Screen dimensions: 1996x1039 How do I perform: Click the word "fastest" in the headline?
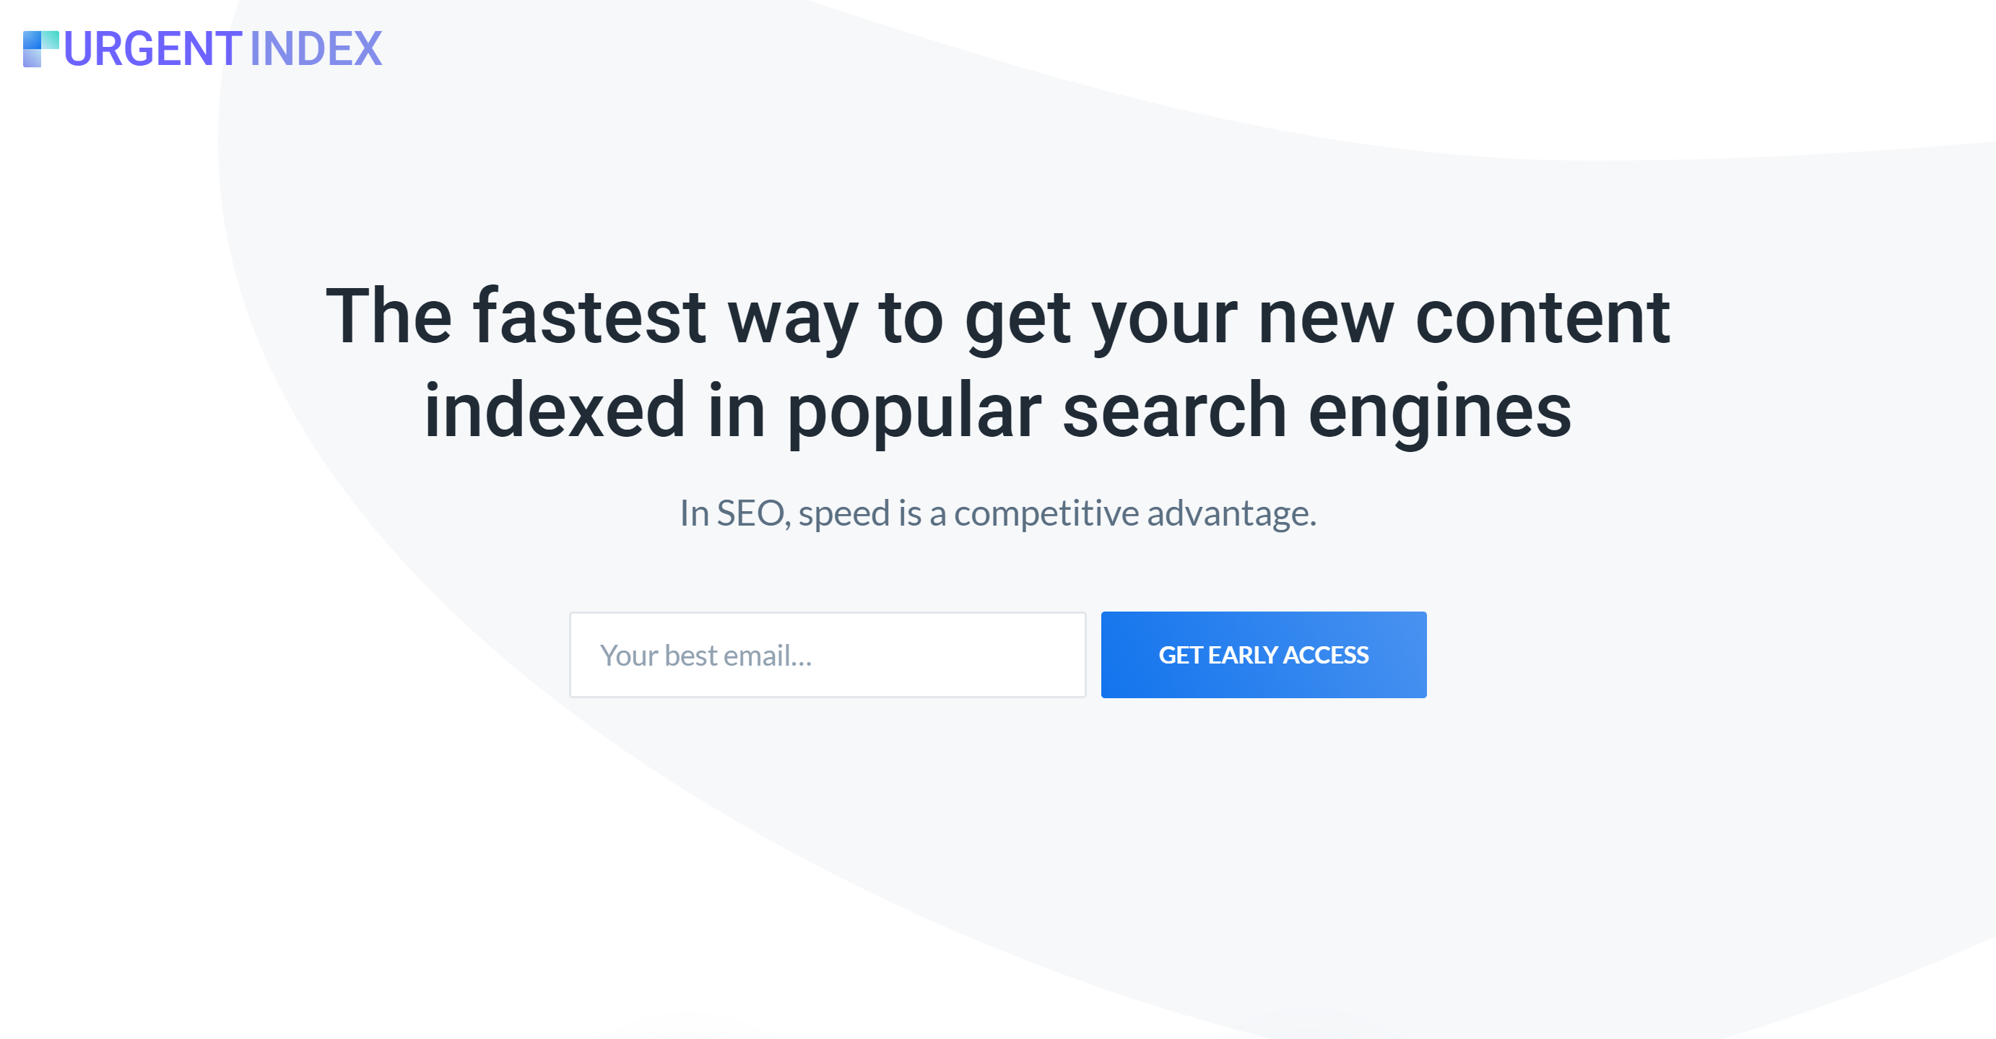tap(589, 317)
